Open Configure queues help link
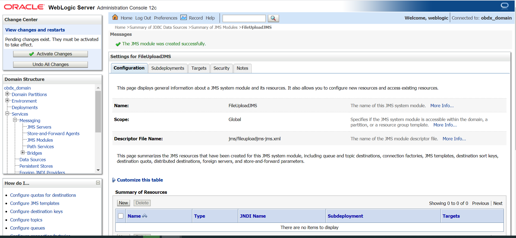 click(27, 228)
